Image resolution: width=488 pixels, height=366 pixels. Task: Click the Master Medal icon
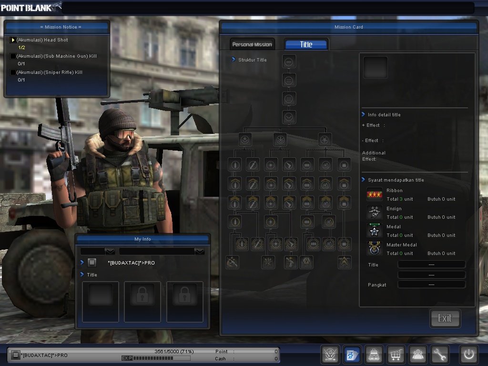[x=375, y=249]
